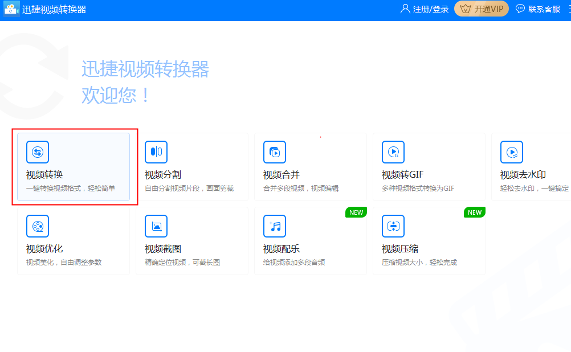571x352 pixels.
Task: Click the 视频截图 video screenshot icon
Action: [156, 226]
